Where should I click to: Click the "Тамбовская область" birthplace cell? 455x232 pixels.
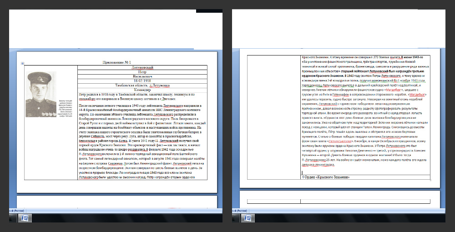coord(142,85)
